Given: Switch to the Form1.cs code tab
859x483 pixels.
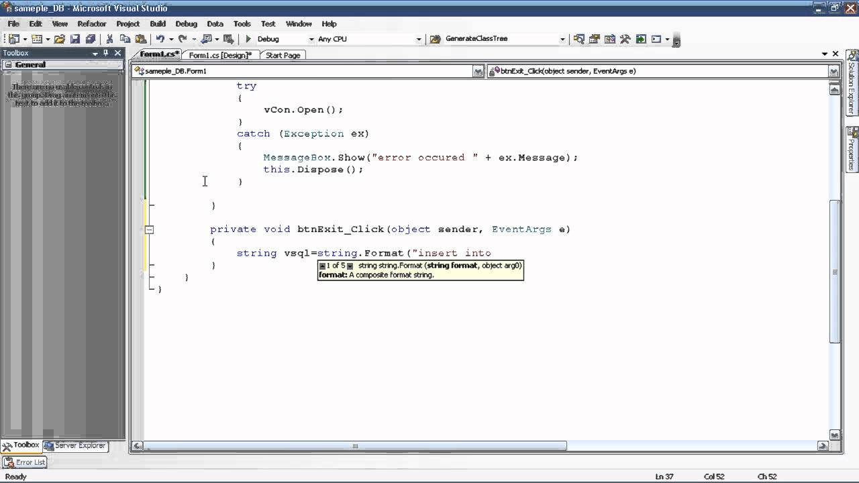Looking at the screenshot, I should click(x=160, y=54).
